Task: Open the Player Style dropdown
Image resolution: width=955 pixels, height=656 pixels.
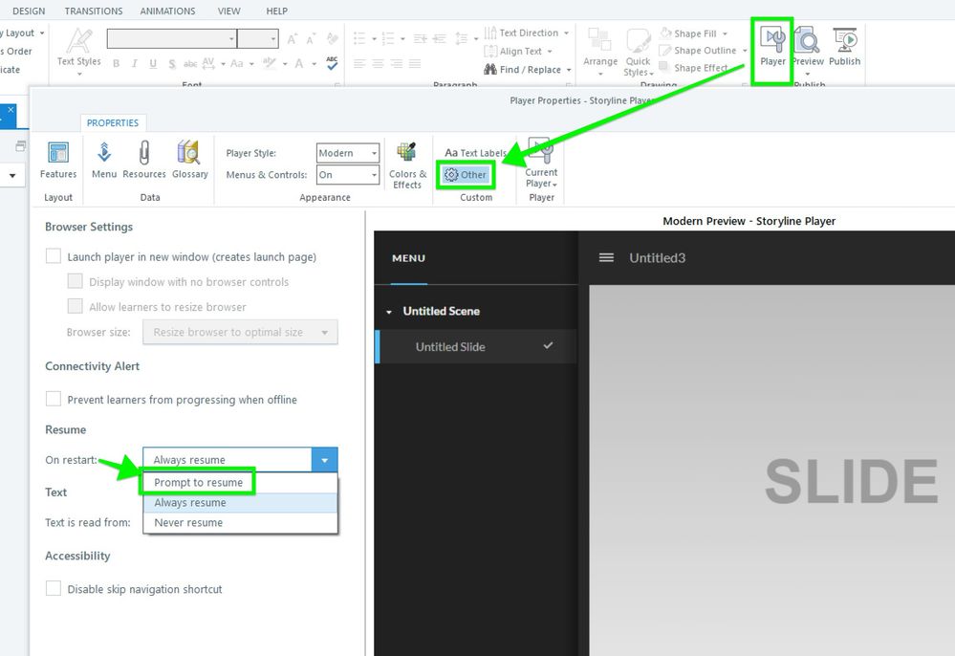Action: (x=348, y=153)
